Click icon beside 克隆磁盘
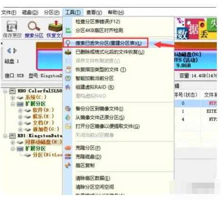 coord(68,157)
